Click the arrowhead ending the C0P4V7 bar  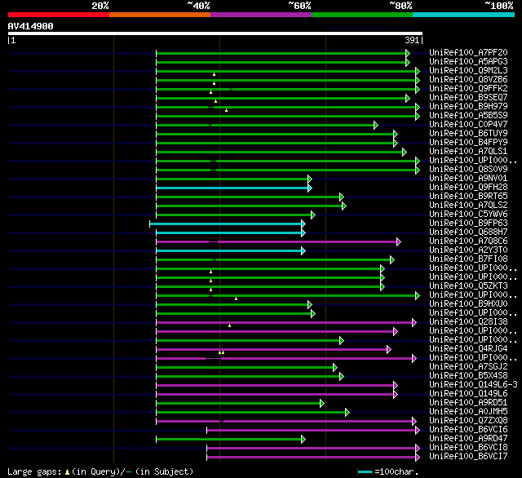pyautogui.click(x=376, y=125)
